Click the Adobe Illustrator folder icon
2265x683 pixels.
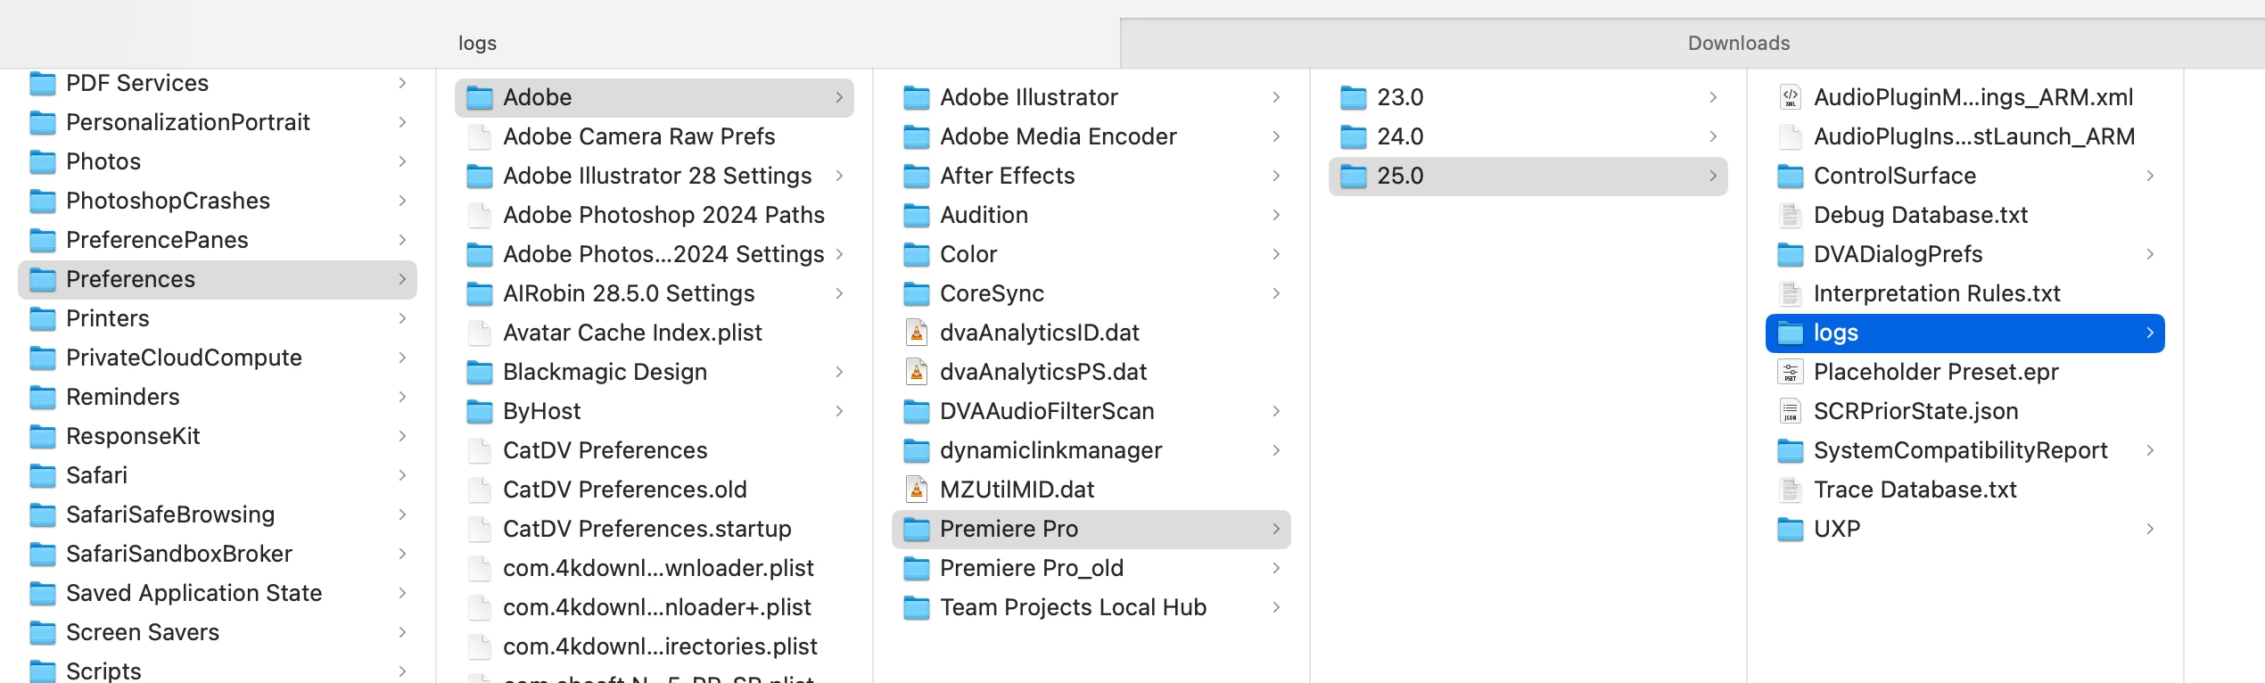coord(917,97)
